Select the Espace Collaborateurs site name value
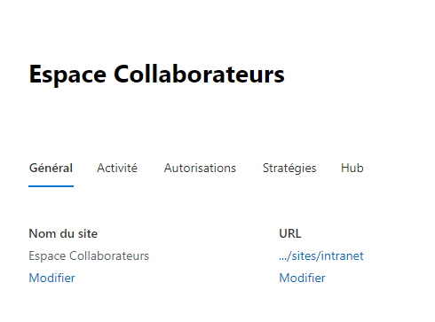This screenshot has height=322, width=435. coord(89,255)
